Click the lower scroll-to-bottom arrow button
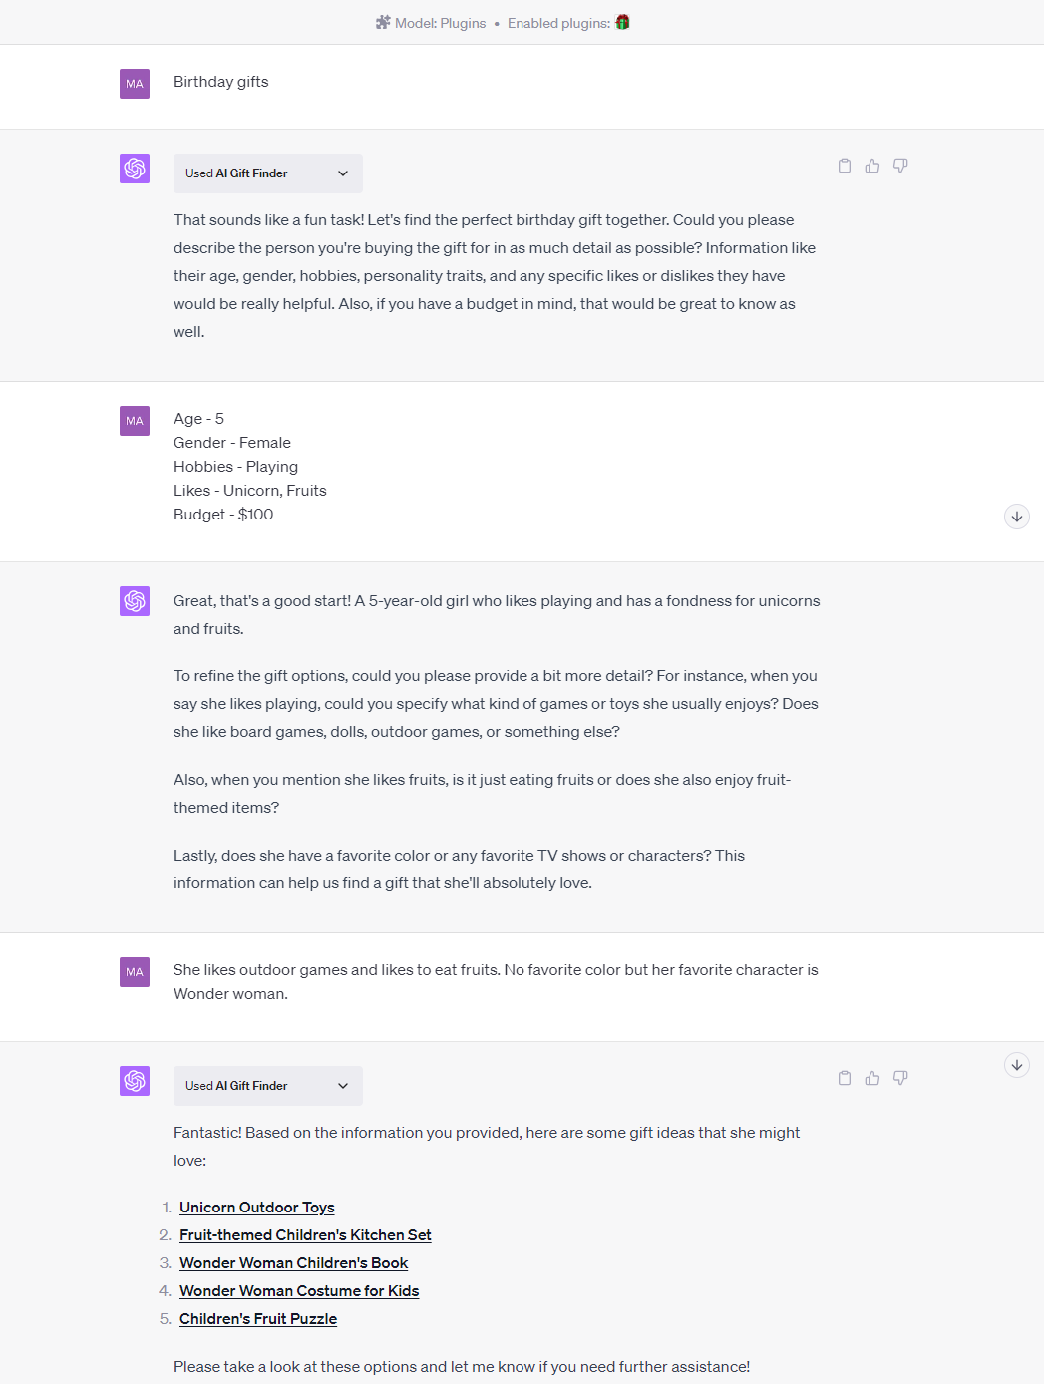 tap(1016, 1065)
